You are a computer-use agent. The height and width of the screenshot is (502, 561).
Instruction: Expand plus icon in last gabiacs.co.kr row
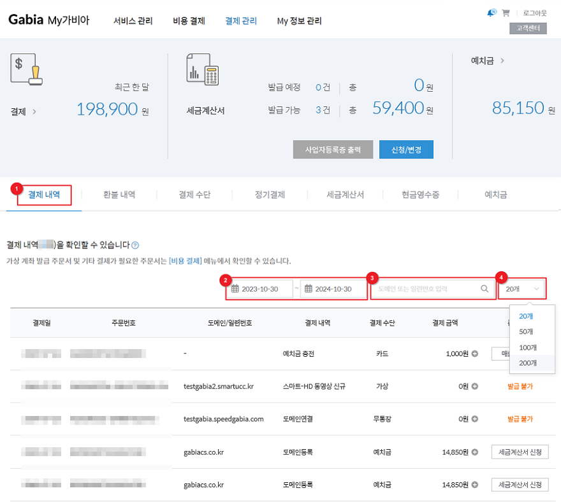pos(475,484)
